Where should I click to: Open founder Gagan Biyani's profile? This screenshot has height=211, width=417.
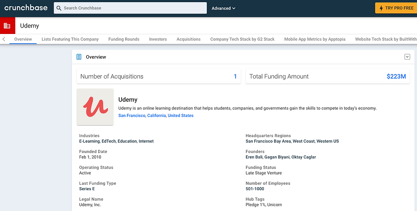pyautogui.click(x=277, y=157)
